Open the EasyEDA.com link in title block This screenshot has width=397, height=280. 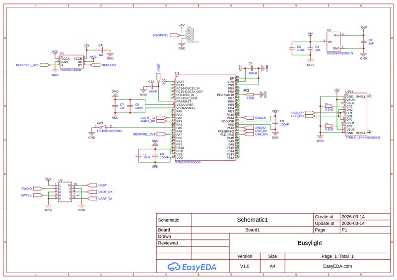[x=337, y=266]
